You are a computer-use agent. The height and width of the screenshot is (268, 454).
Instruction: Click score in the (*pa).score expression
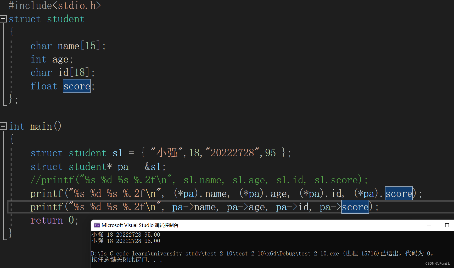coord(399,193)
